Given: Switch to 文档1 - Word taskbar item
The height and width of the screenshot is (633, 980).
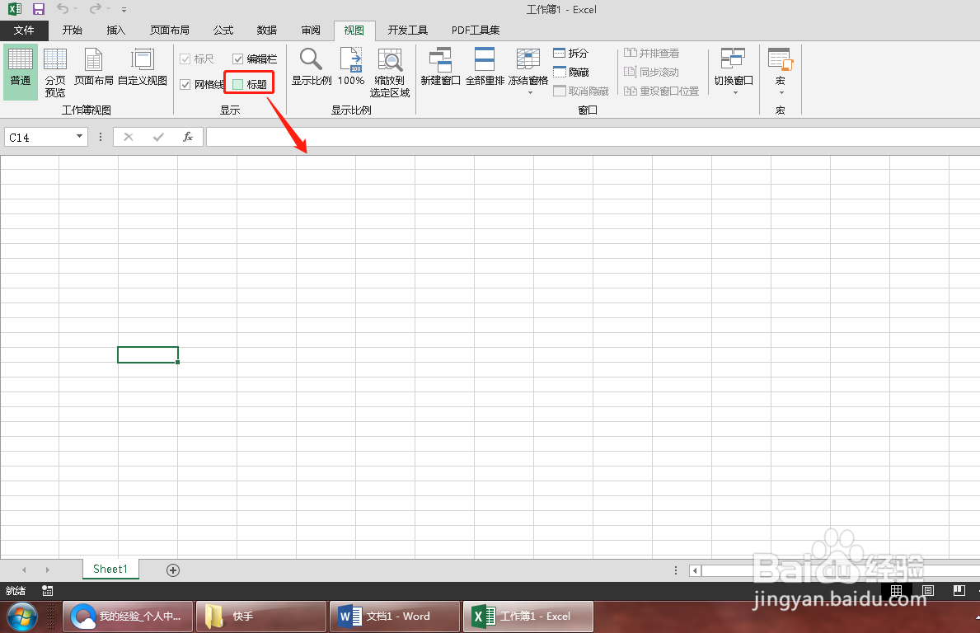Looking at the screenshot, I should coord(395,617).
